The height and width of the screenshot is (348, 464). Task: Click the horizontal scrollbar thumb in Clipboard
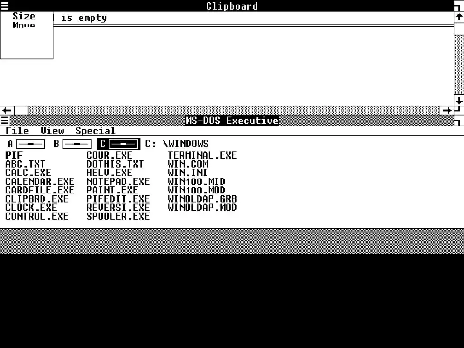click(21, 111)
